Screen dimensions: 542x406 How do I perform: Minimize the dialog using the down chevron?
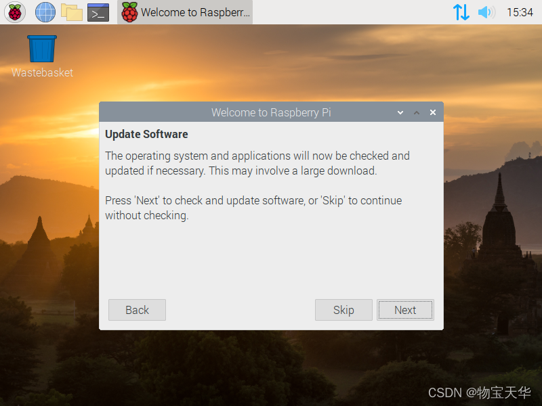(x=400, y=112)
